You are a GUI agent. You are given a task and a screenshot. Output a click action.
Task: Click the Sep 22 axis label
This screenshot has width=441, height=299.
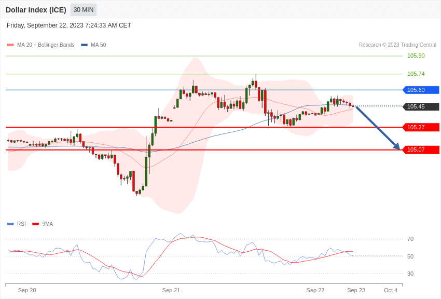pos(315,290)
